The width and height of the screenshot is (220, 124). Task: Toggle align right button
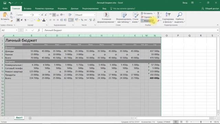click(x=57, y=20)
